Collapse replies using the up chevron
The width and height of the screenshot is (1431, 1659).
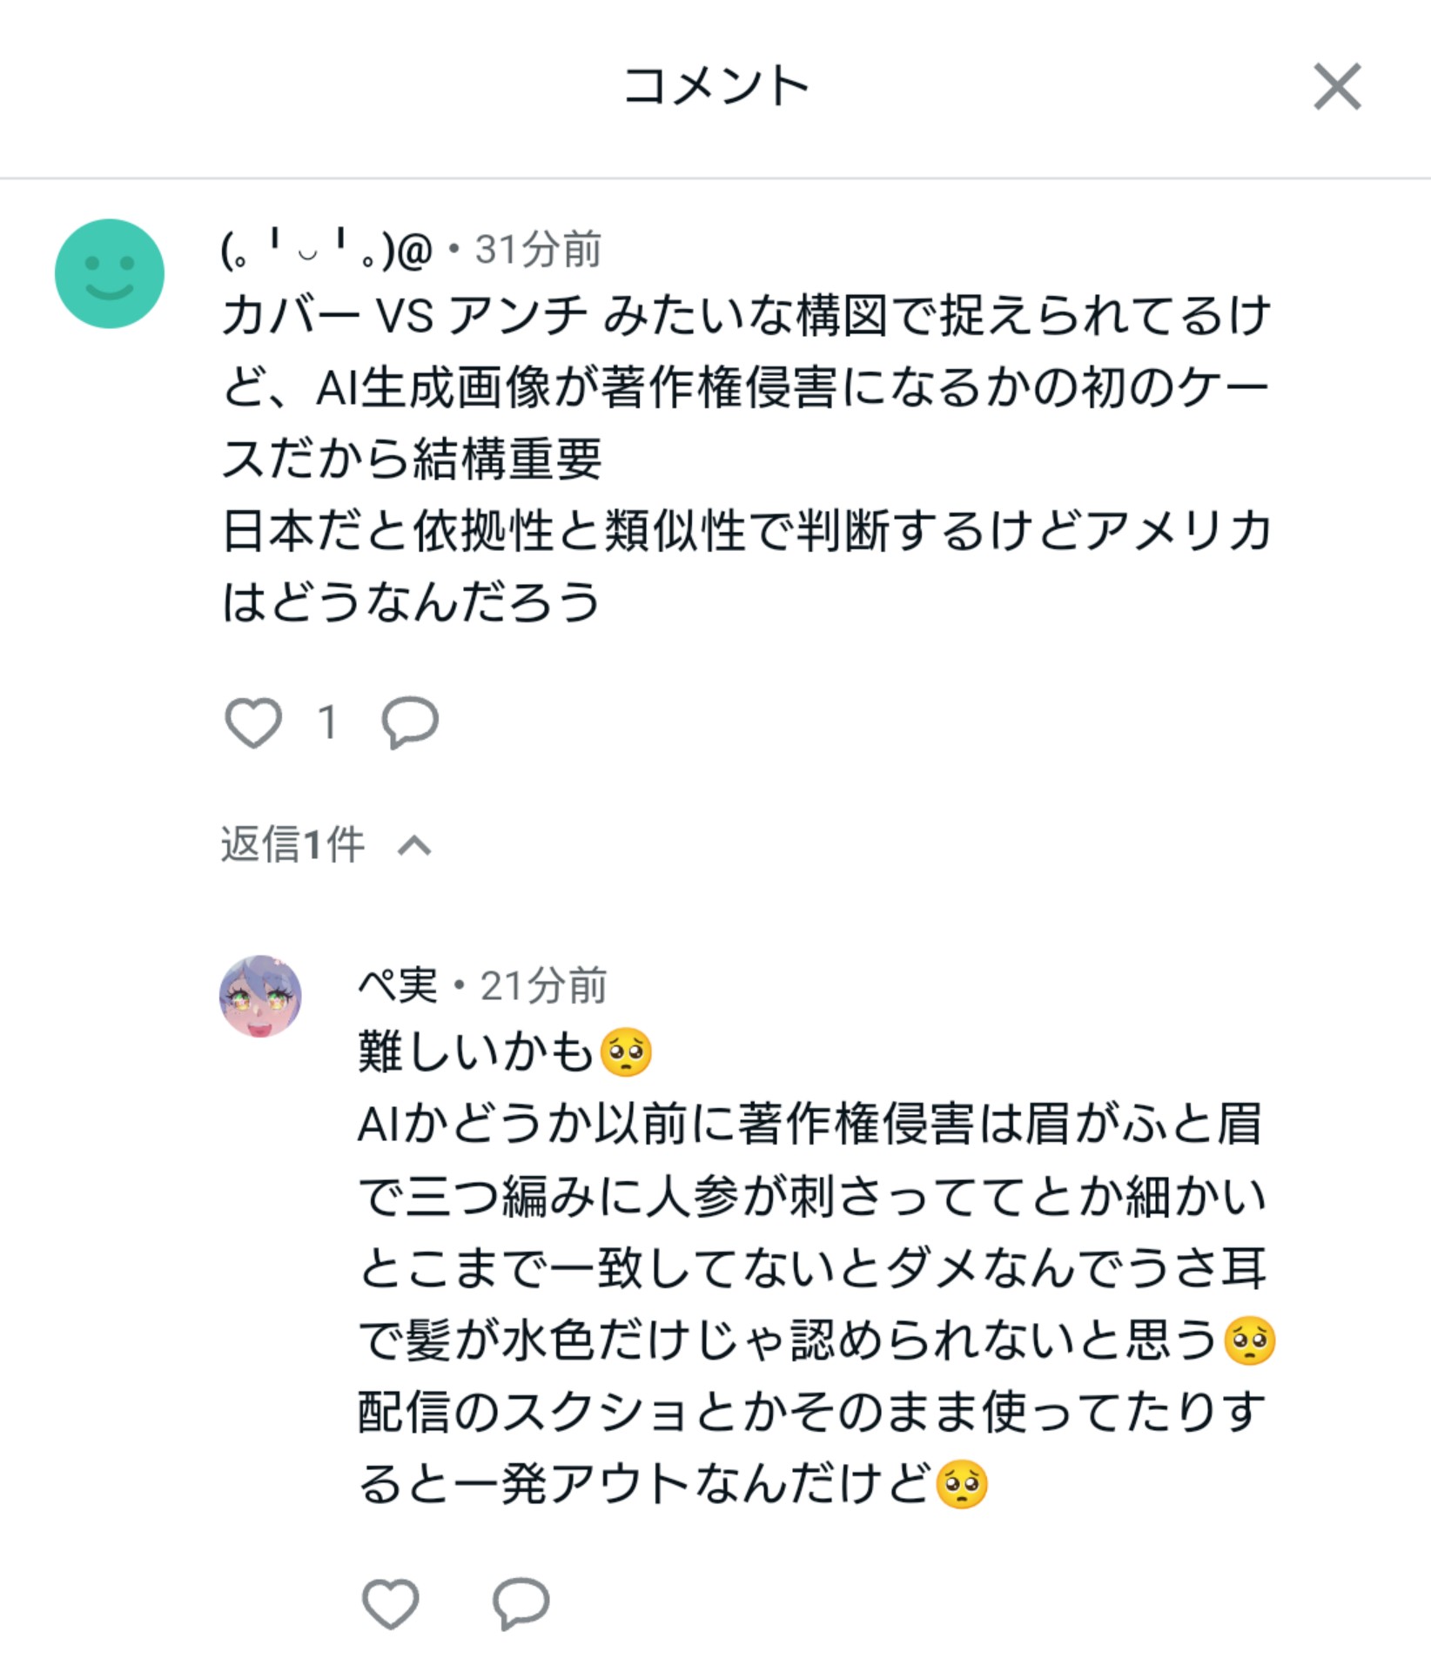tap(414, 845)
